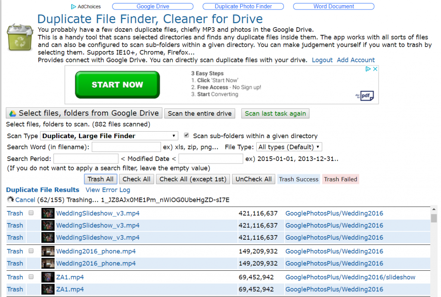This screenshot has height=297, width=441.
Task: Open GooglePhotosPlus/Wedding2016/slideshow folder link
Action: point(350,277)
